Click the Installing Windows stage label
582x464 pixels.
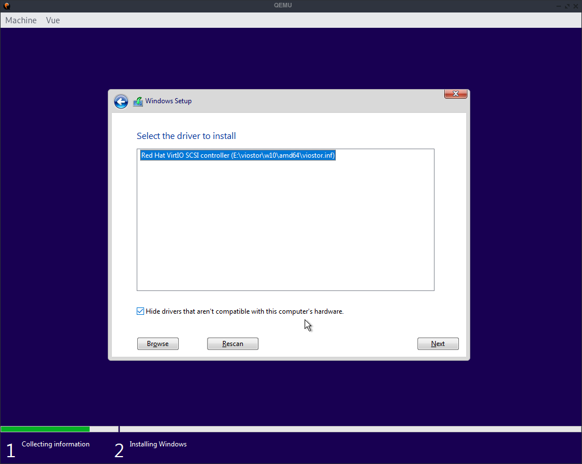point(158,444)
